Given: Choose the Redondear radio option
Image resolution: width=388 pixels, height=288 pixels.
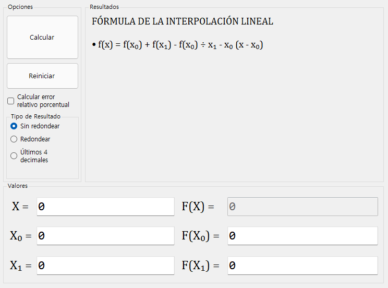Looking at the screenshot, I should pyautogui.click(x=14, y=139).
